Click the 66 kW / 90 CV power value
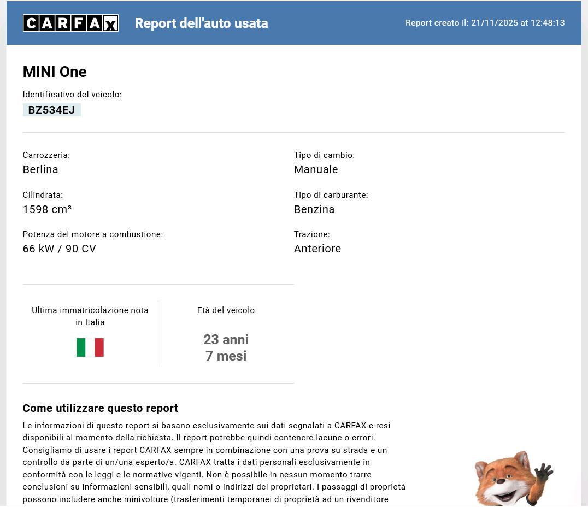The width and height of the screenshot is (588, 507). tap(59, 249)
